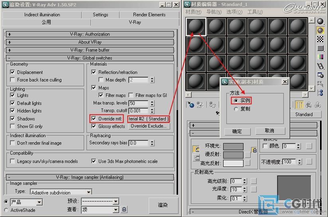Click the Override Exclude... button

(149, 126)
